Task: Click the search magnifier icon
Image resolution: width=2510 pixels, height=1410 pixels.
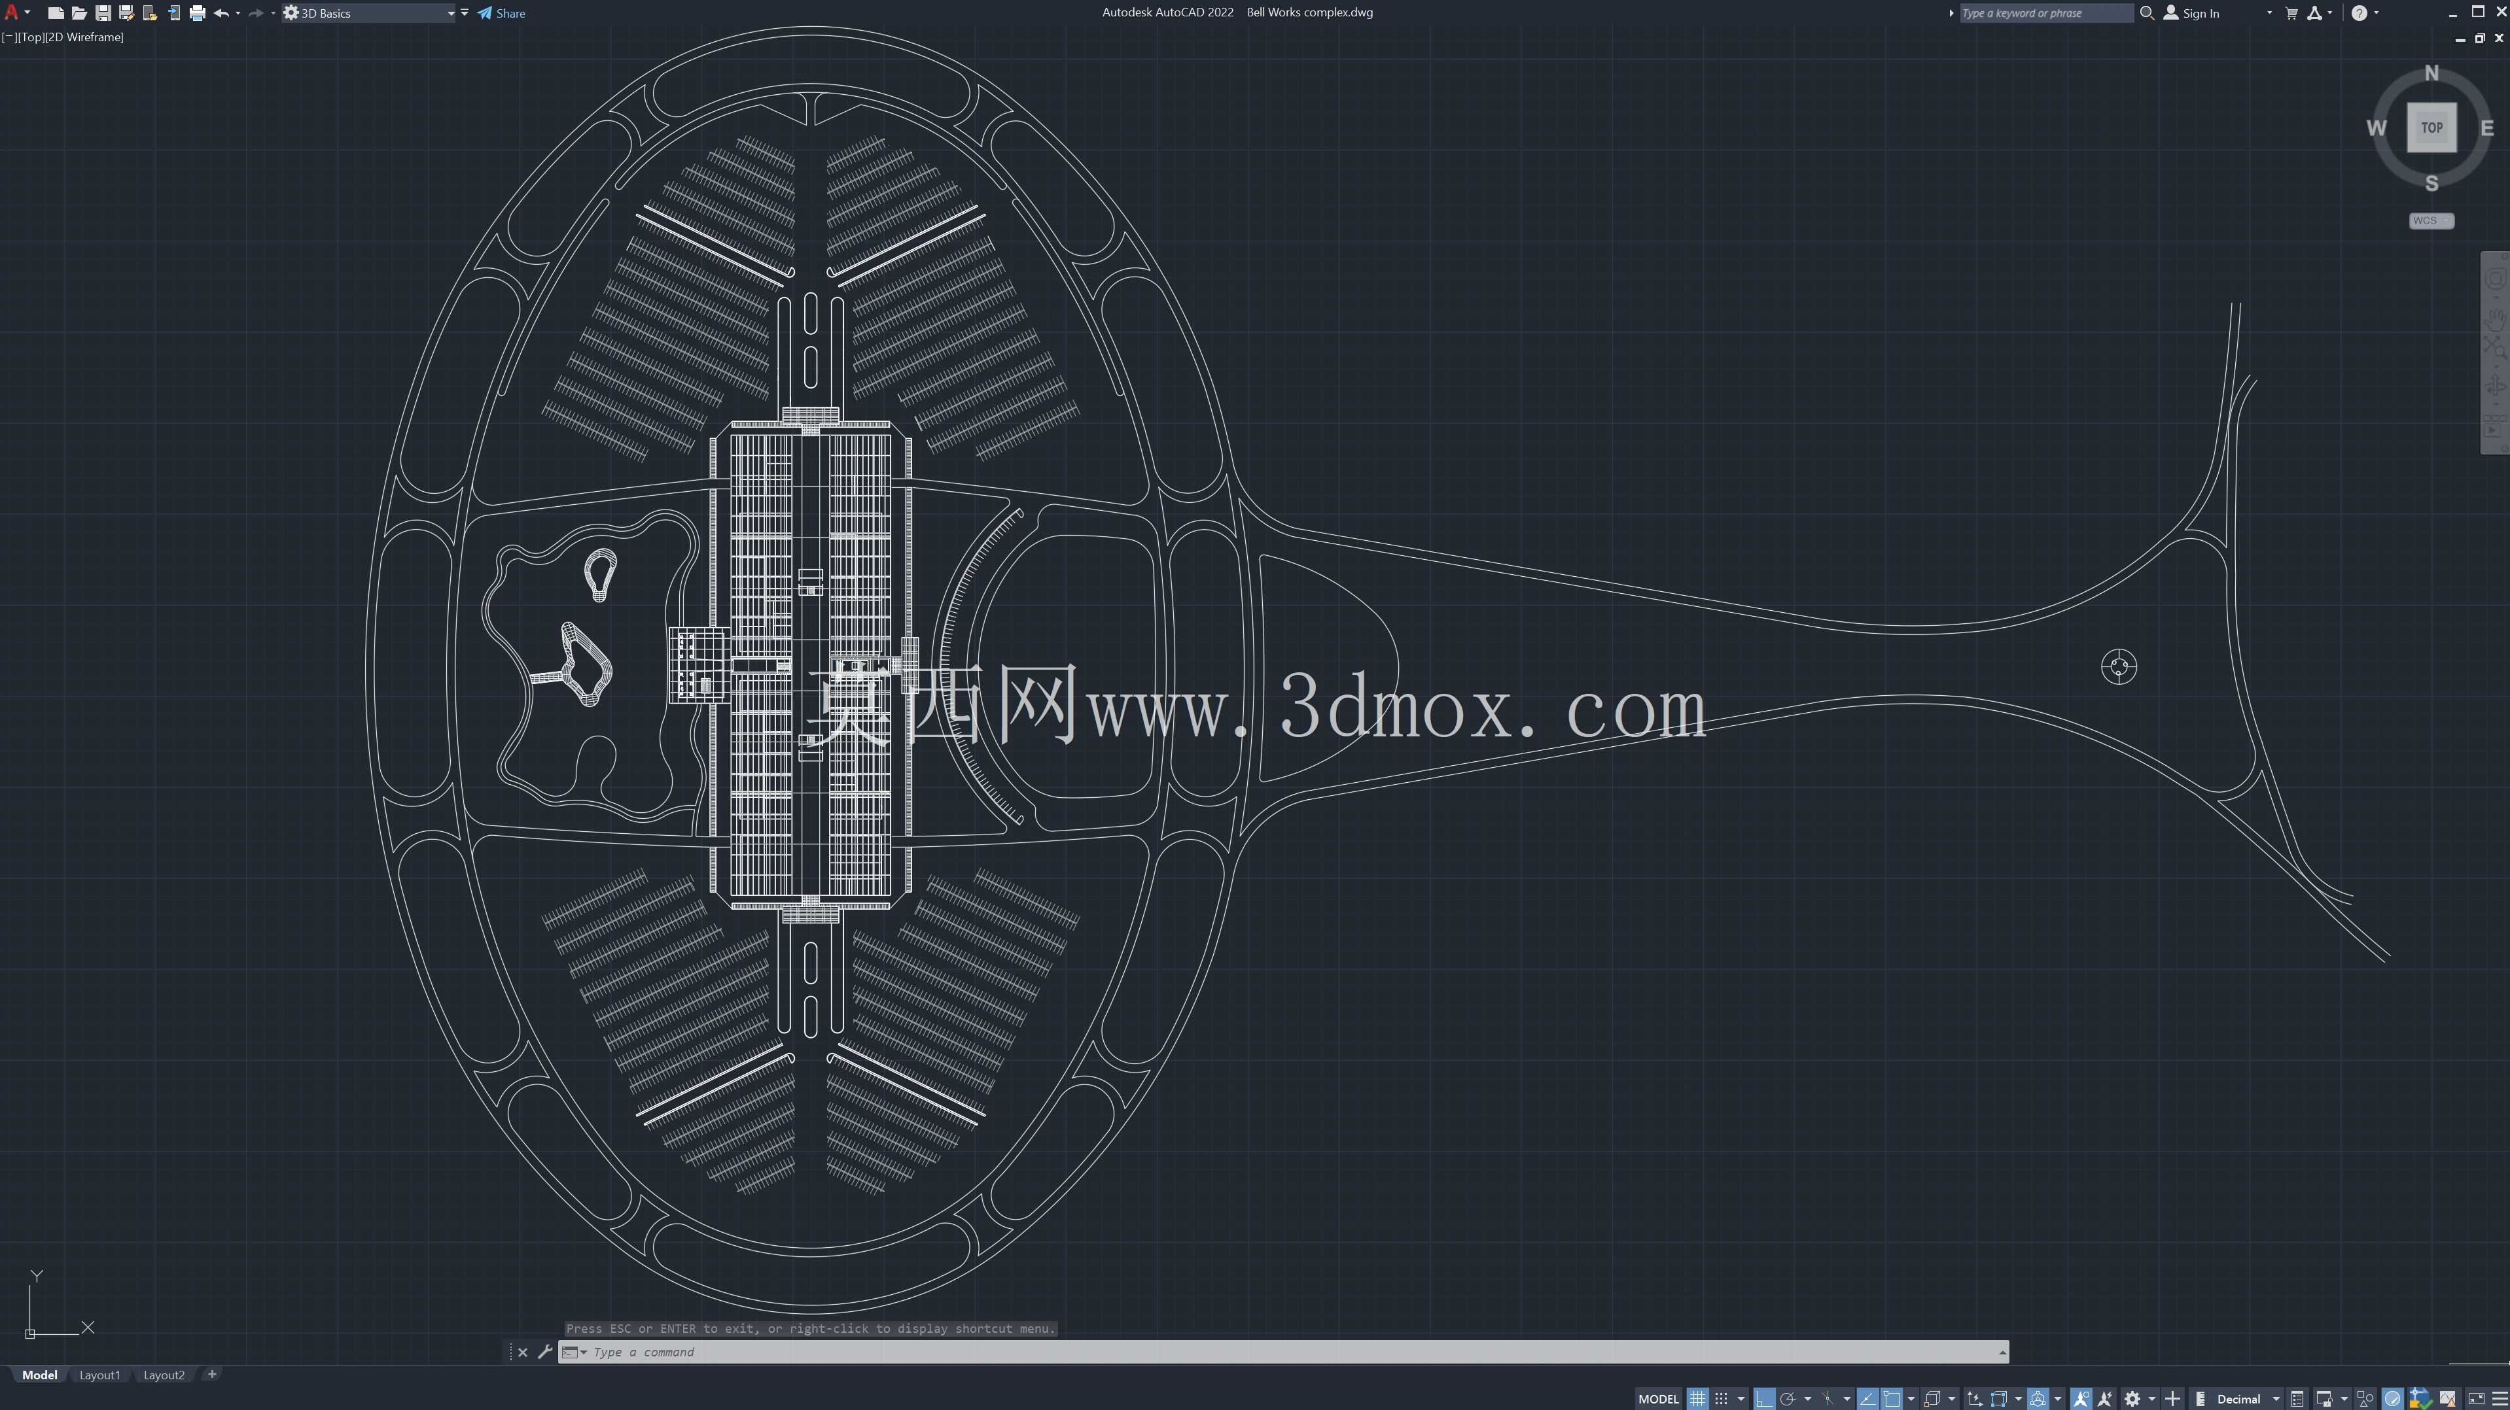Action: [x=2147, y=14]
